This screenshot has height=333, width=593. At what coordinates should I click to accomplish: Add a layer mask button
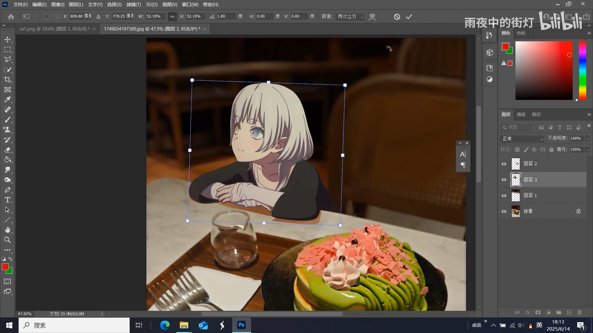click(x=538, y=312)
